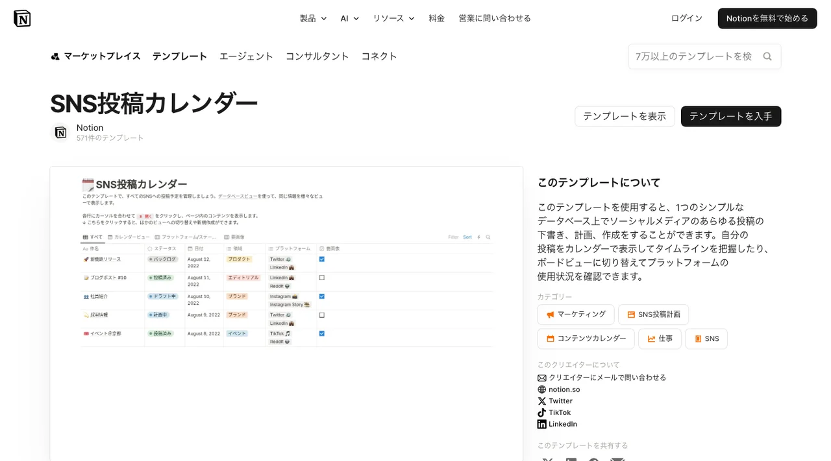Toggle the checkbox in the ブログポスト #10 row
Viewport: 831px width, 461px height.
coord(321,278)
